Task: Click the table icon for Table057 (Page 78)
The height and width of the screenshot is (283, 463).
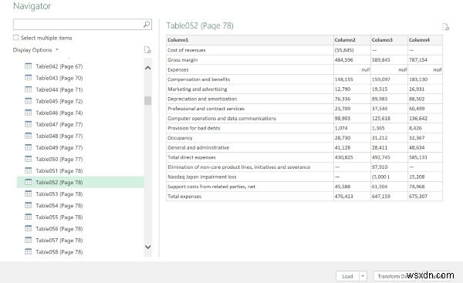Action: (29, 240)
